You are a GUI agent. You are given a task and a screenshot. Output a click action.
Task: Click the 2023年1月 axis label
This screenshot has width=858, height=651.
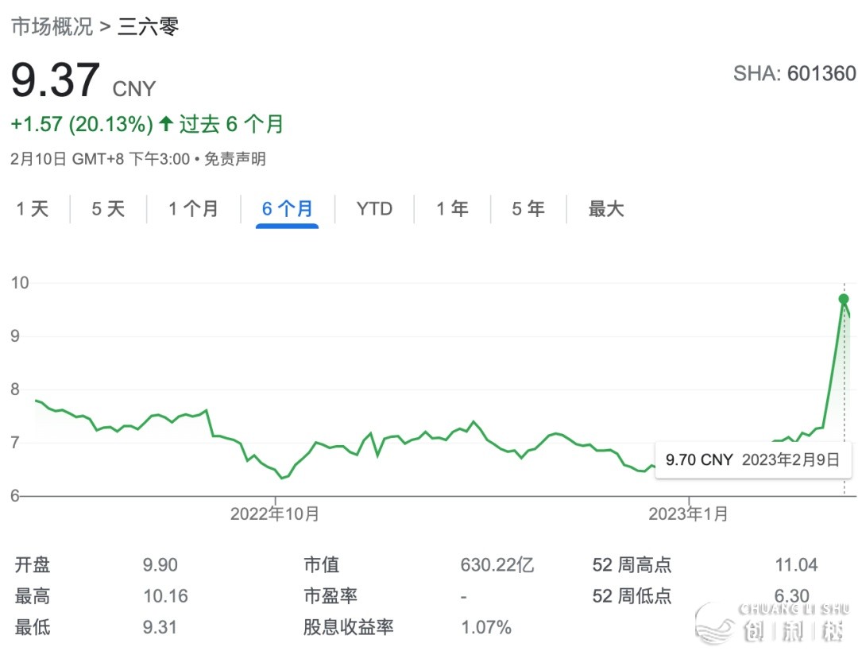click(688, 514)
